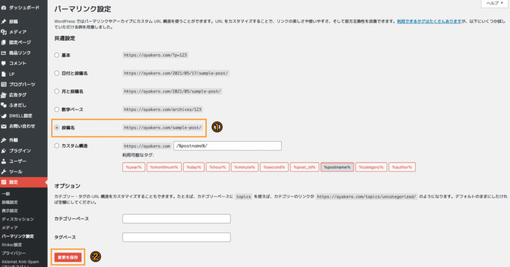The image size is (510, 267).
Task: Click the document icon beside LP
Action: 3,74
